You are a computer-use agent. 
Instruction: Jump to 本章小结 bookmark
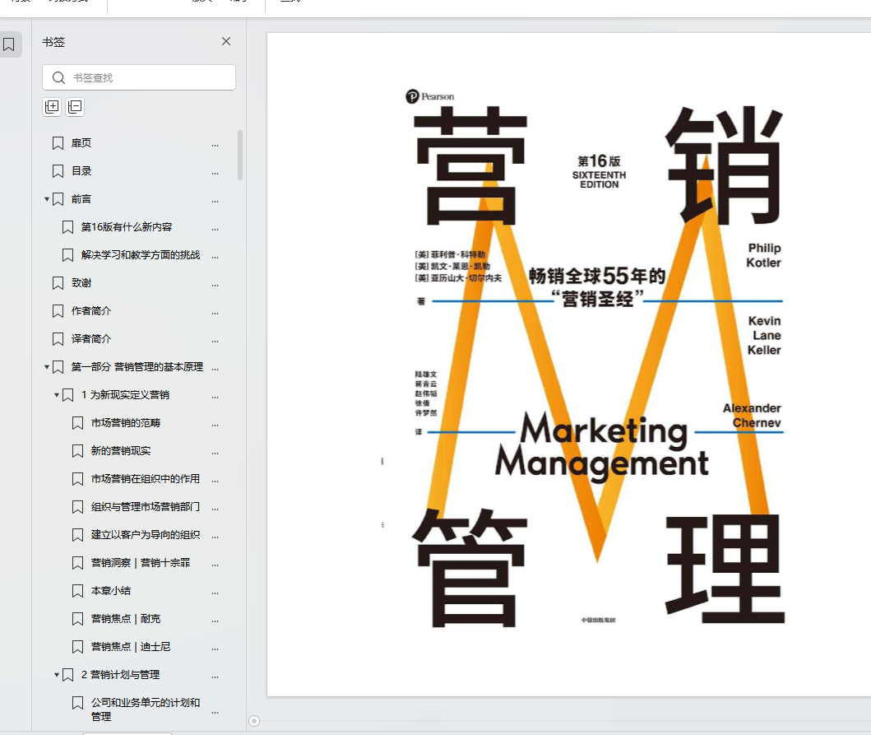tap(111, 590)
